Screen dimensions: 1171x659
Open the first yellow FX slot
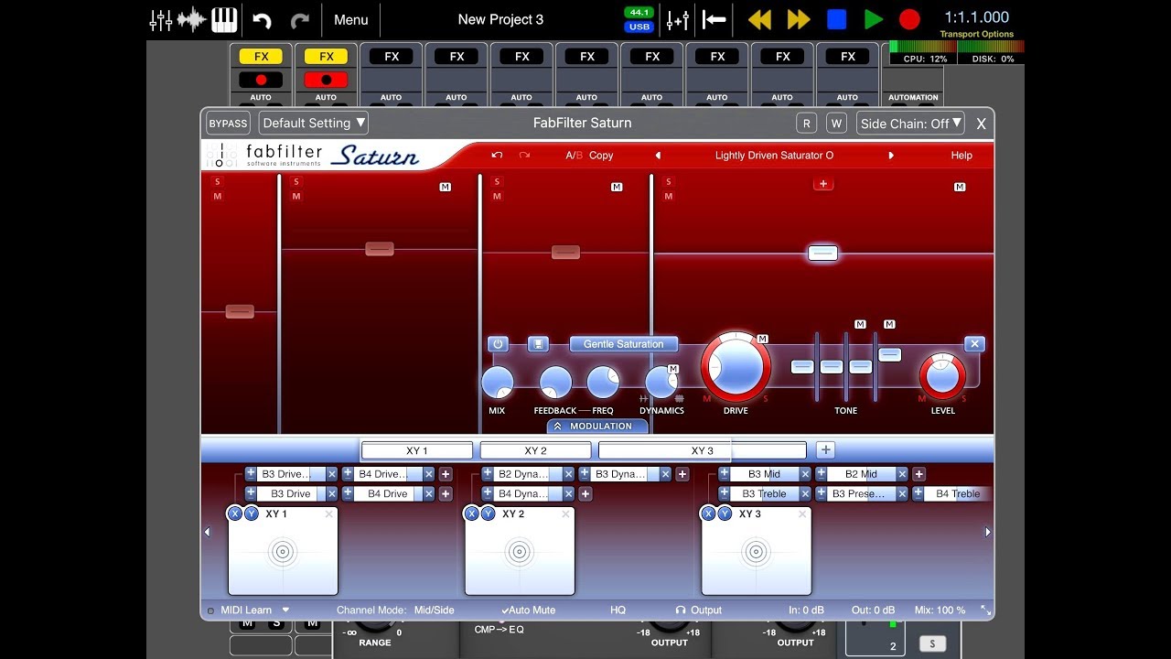point(261,57)
